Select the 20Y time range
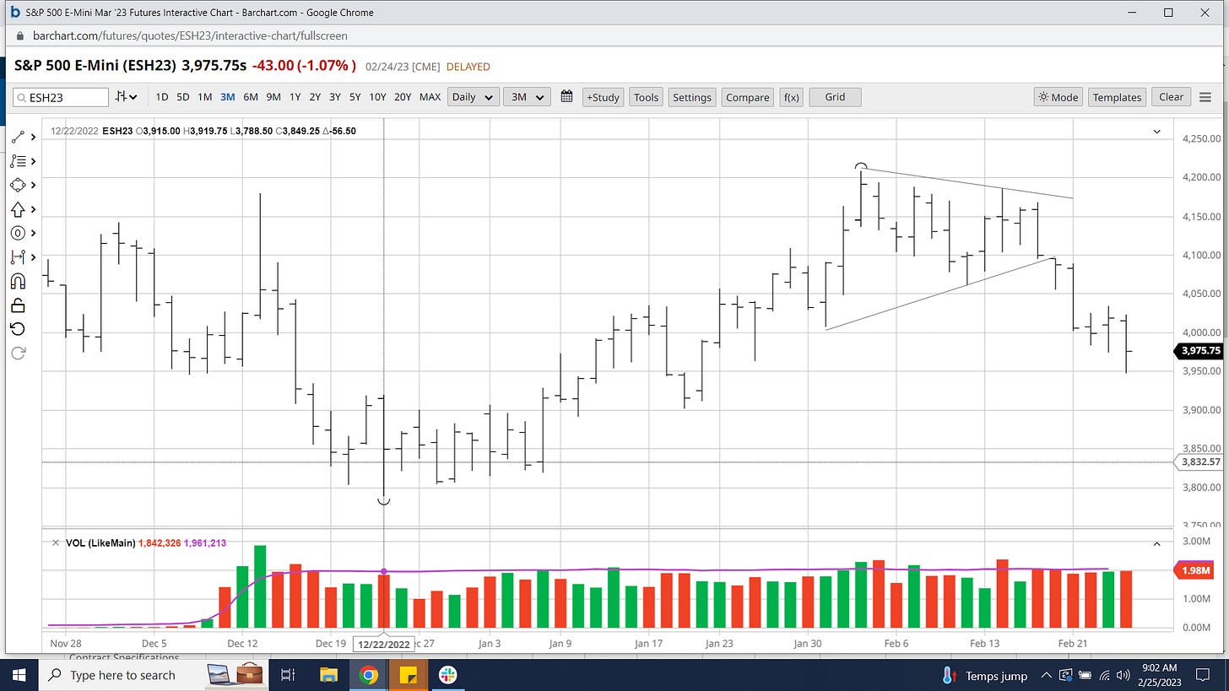The width and height of the screenshot is (1229, 691). 403,97
